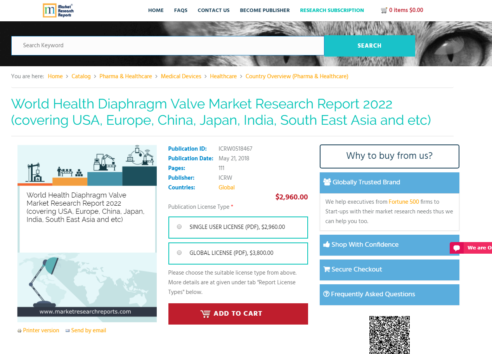Click the Search Keyword input field
Screen dimensions: 492x354
[x=168, y=46]
